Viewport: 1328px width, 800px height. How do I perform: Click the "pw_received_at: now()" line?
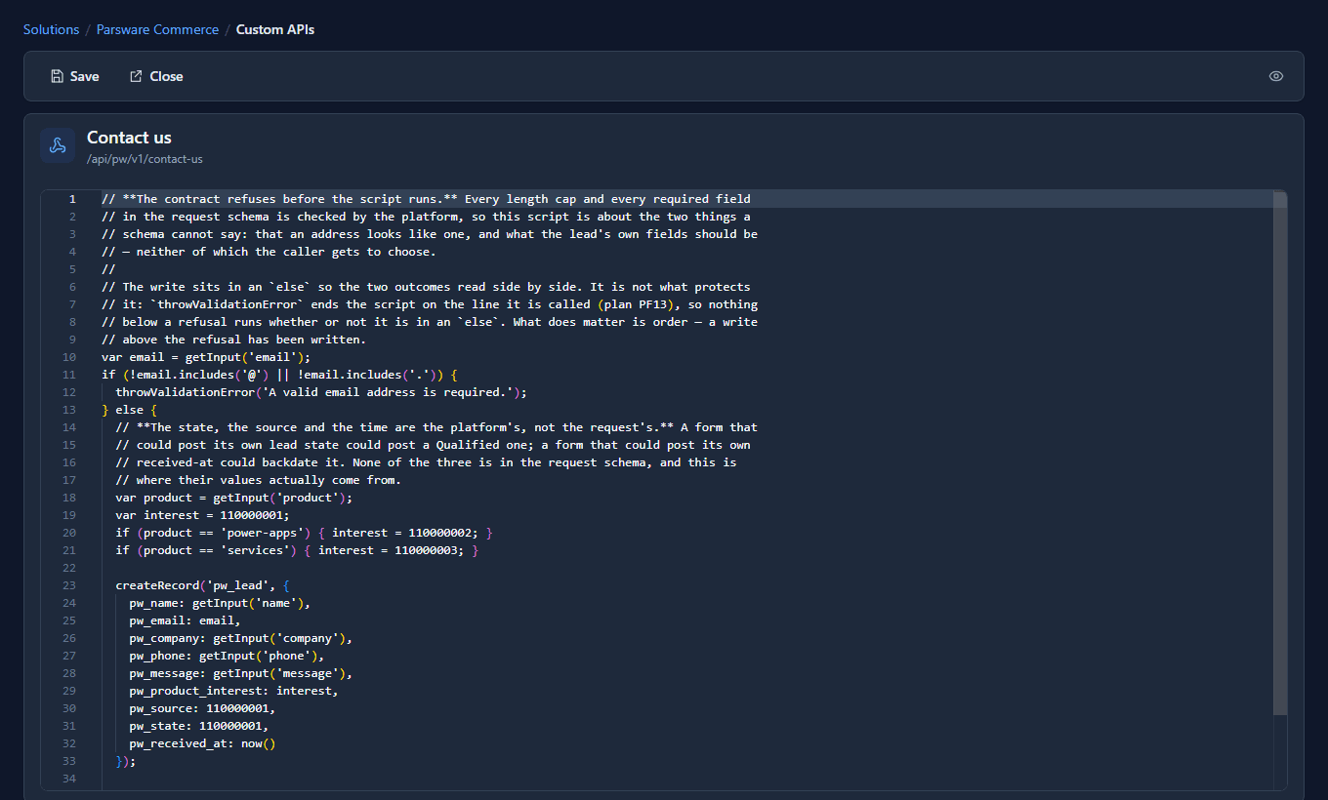(202, 743)
